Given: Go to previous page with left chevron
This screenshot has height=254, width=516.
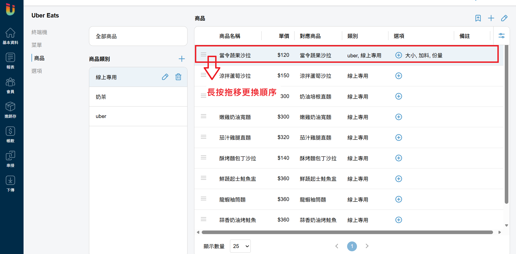Looking at the screenshot, I should tap(337, 246).
